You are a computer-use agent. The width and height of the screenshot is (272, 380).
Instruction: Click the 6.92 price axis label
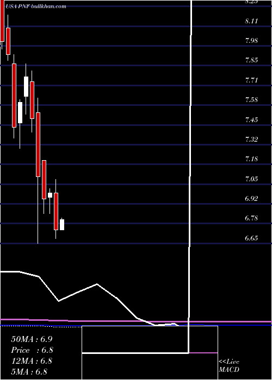click(x=251, y=199)
